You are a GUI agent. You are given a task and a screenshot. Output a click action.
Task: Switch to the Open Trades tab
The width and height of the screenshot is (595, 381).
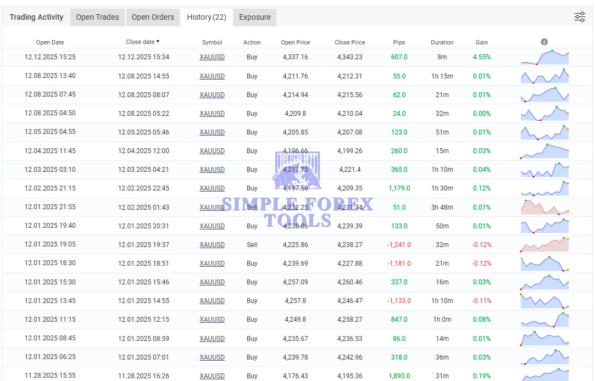[97, 17]
